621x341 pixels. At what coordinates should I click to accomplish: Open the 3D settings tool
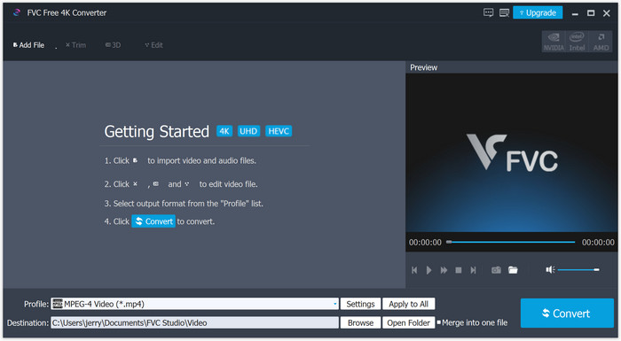tap(114, 45)
